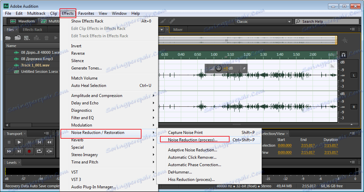Click the +0 dB amplitude value
The width and height of the screenshot is (364, 192).
(228, 68)
